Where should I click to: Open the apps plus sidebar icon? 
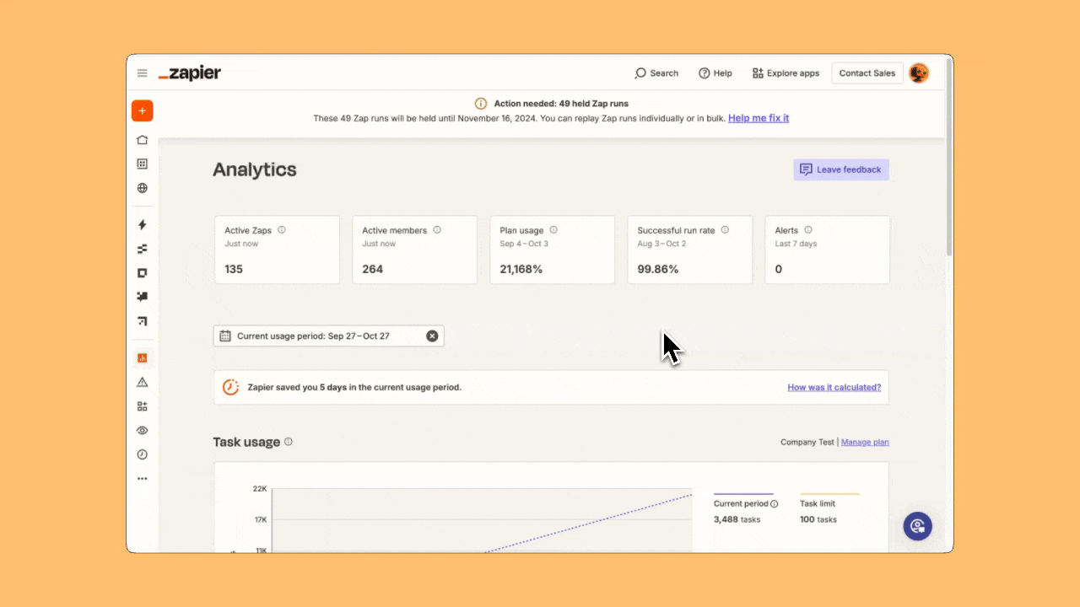[x=142, y=406]
